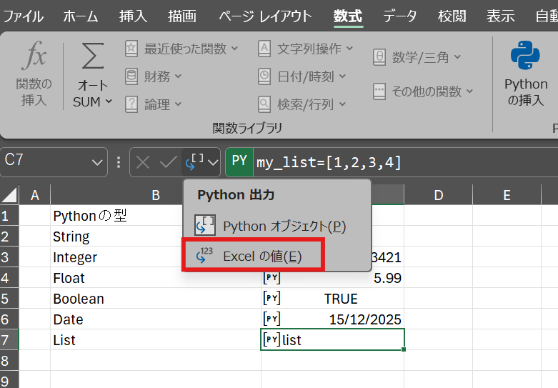Select column D header
Viewport: 558px width, 388px height.
pyautogui.click(x=439, y=195)
